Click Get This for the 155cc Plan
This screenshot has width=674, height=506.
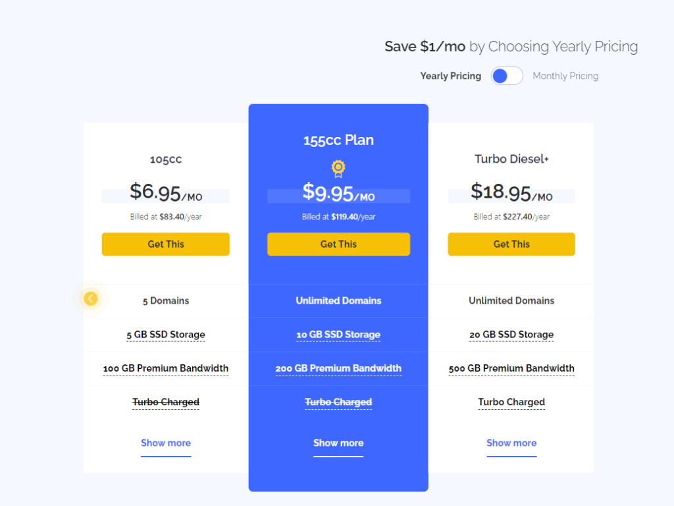coord(338,244)
